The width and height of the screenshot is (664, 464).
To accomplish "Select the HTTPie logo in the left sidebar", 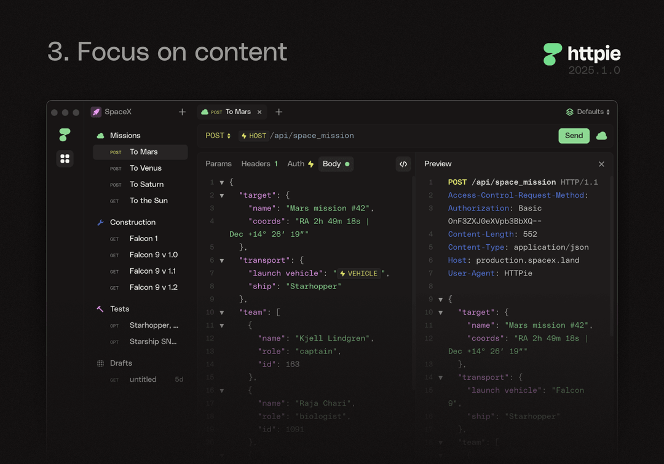I will pos(65,135).
